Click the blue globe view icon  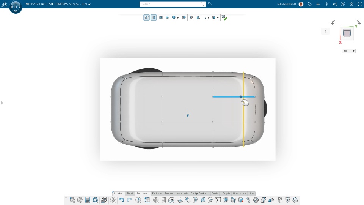point(174,17)
